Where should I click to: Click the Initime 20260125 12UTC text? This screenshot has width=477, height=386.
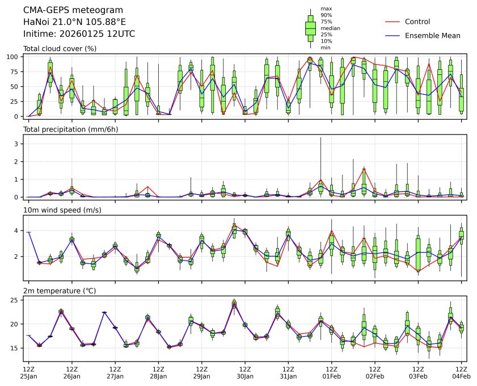(x=79, y=33)
